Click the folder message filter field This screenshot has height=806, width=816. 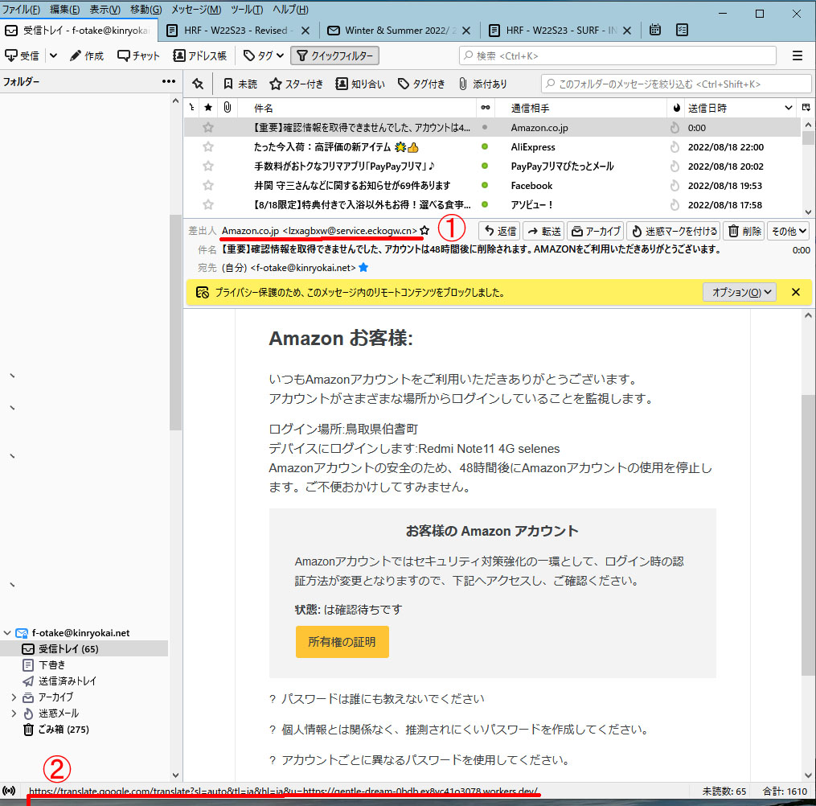(676, 84)
